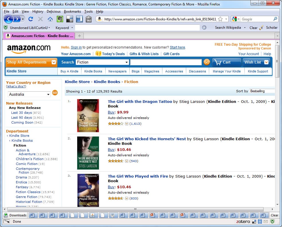Open the Fiction Classics department link
The width and height of the screenshot is (282, 227).
click(x=28, y=192)
